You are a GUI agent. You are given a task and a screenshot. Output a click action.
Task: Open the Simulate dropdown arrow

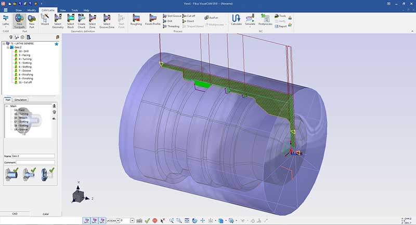click(x=250, y=27)
